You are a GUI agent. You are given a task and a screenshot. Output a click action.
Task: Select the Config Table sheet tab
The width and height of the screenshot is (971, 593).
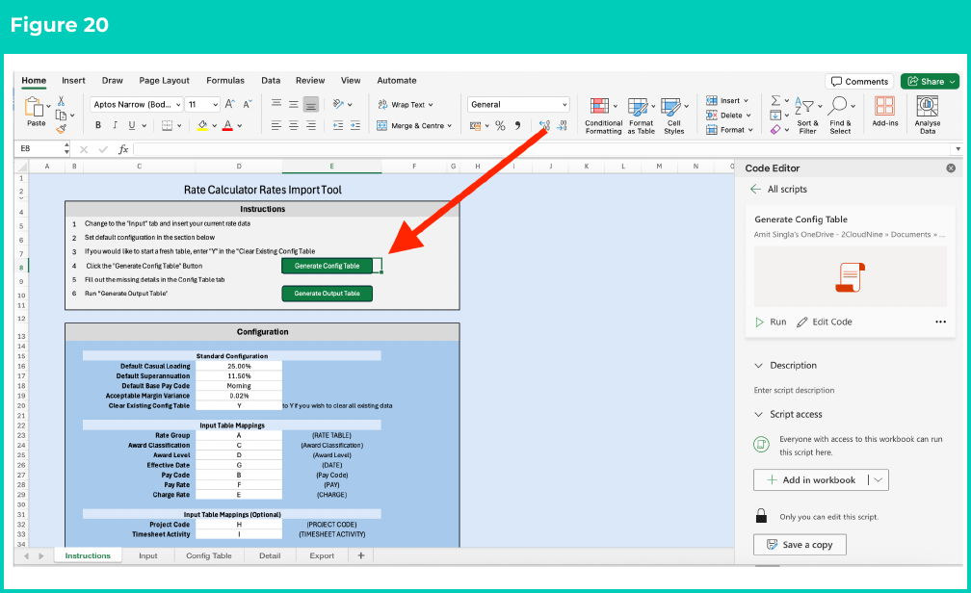(x=209, y=555)
